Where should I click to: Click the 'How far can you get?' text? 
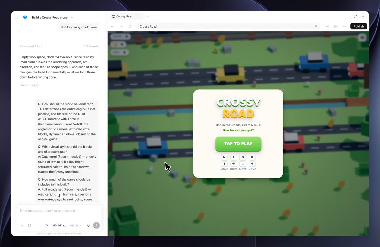[238, 130]
